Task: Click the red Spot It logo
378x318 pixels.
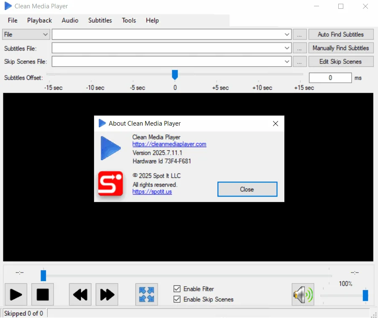Action: click(x=111, y=183)
